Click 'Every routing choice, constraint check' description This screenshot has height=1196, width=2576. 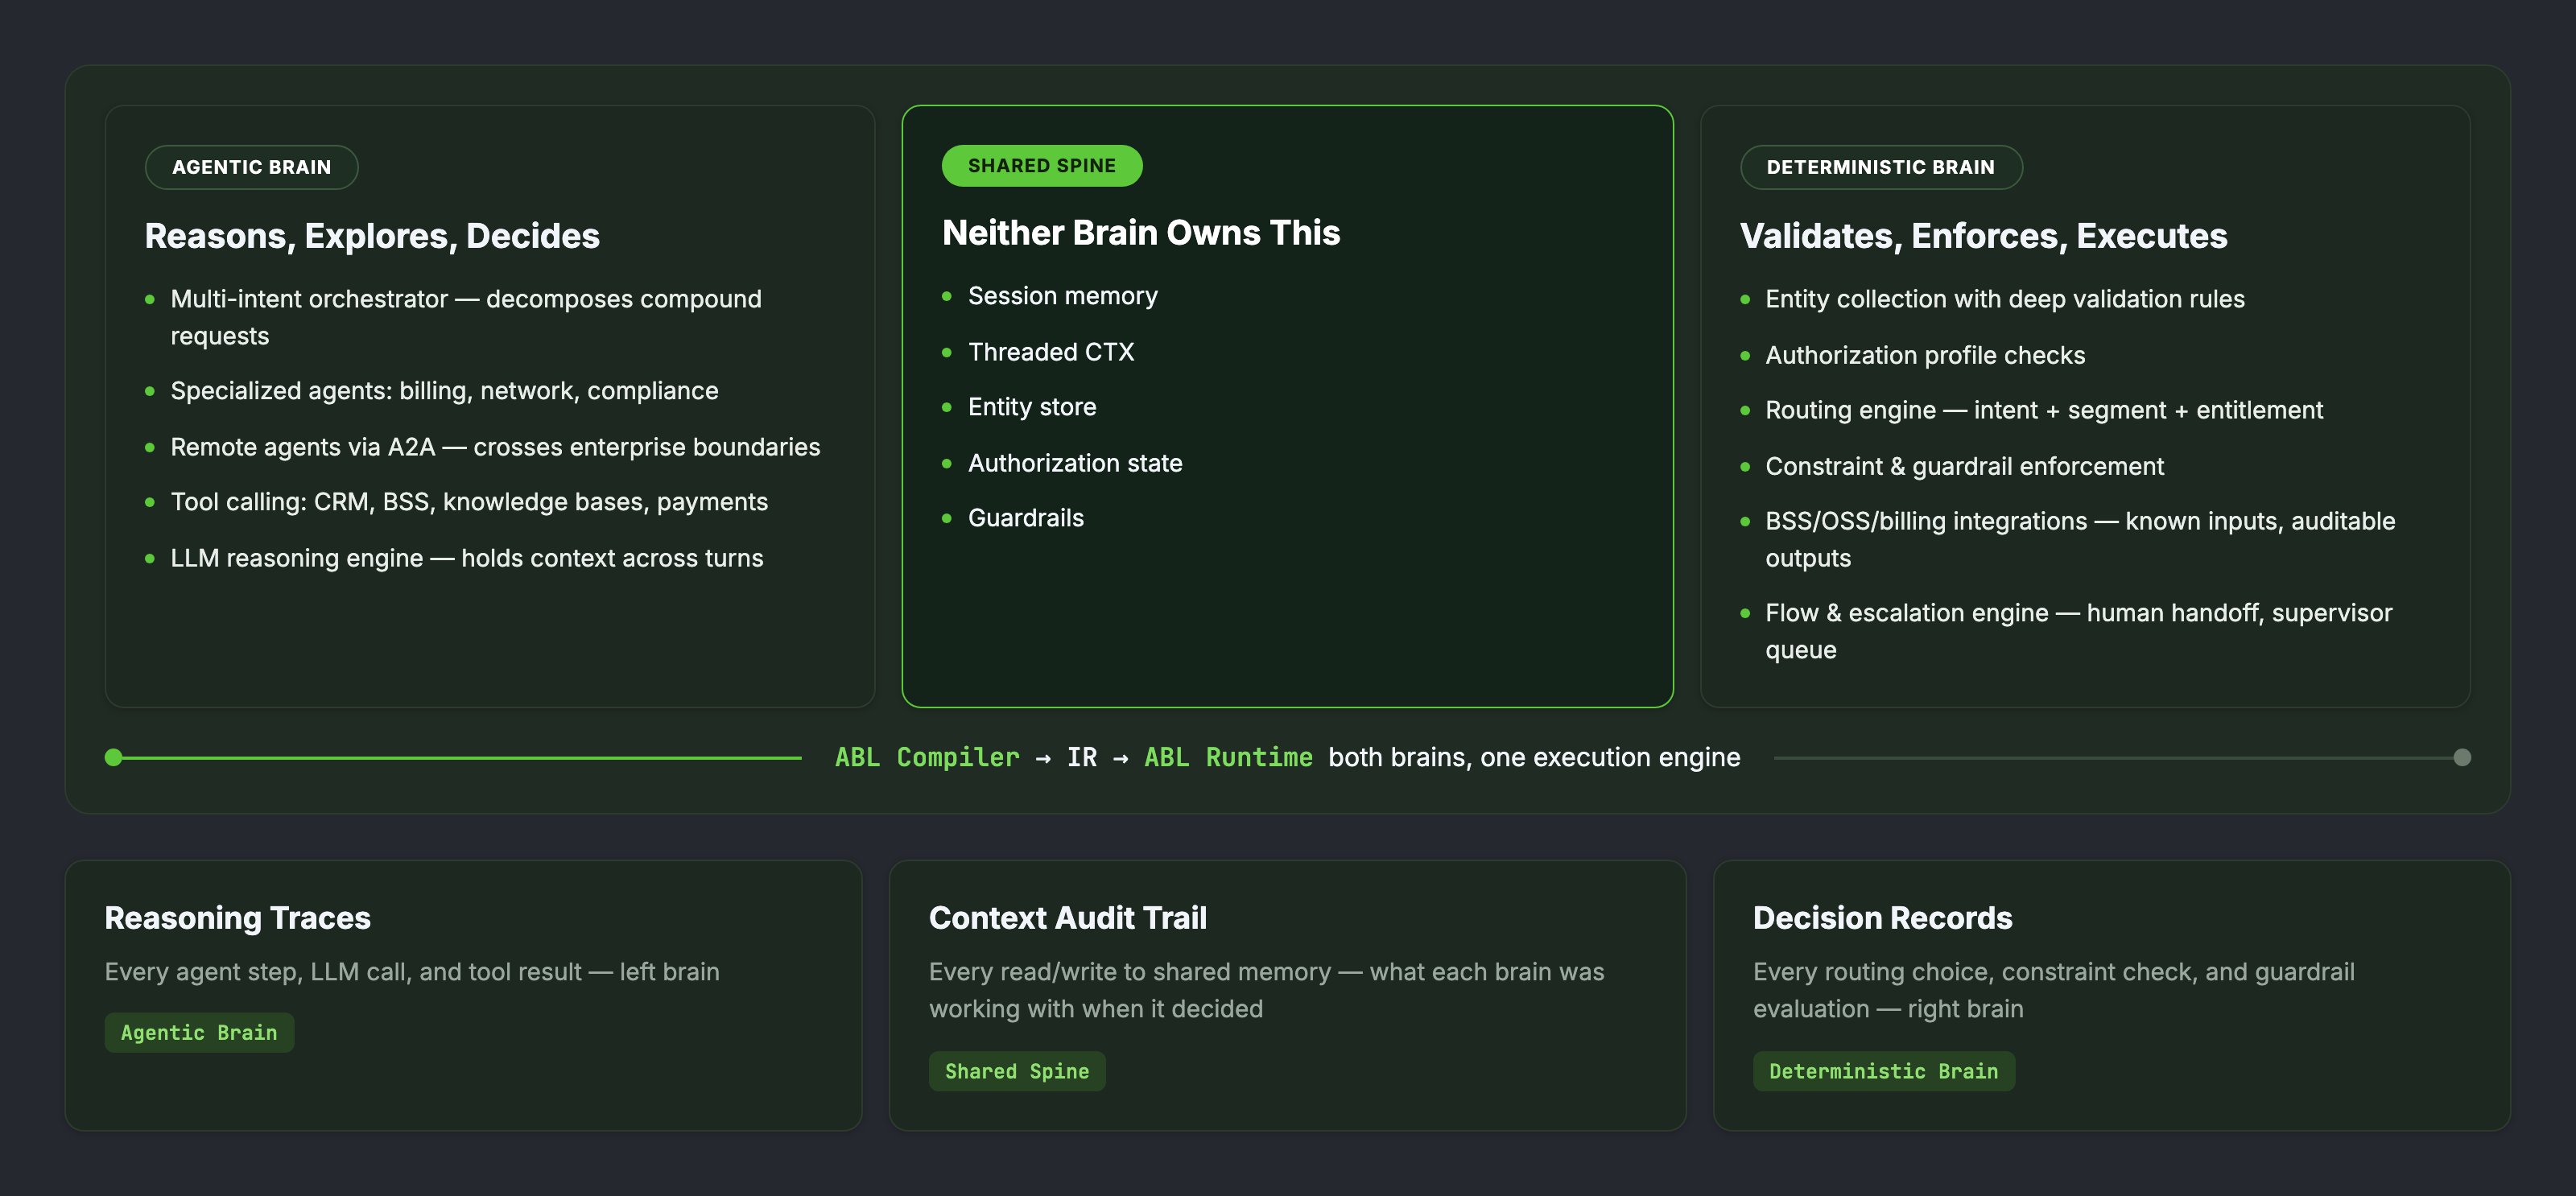tap(2053, 990)
